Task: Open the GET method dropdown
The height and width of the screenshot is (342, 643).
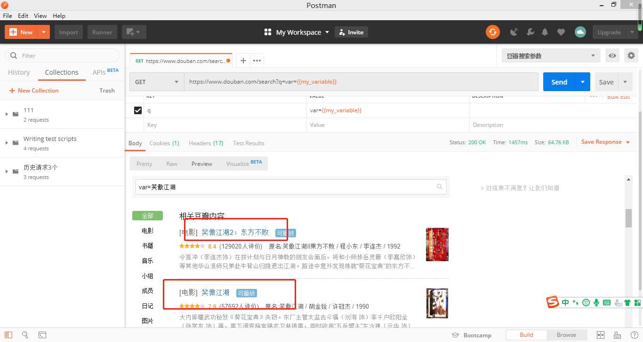Action: point(157,82)
